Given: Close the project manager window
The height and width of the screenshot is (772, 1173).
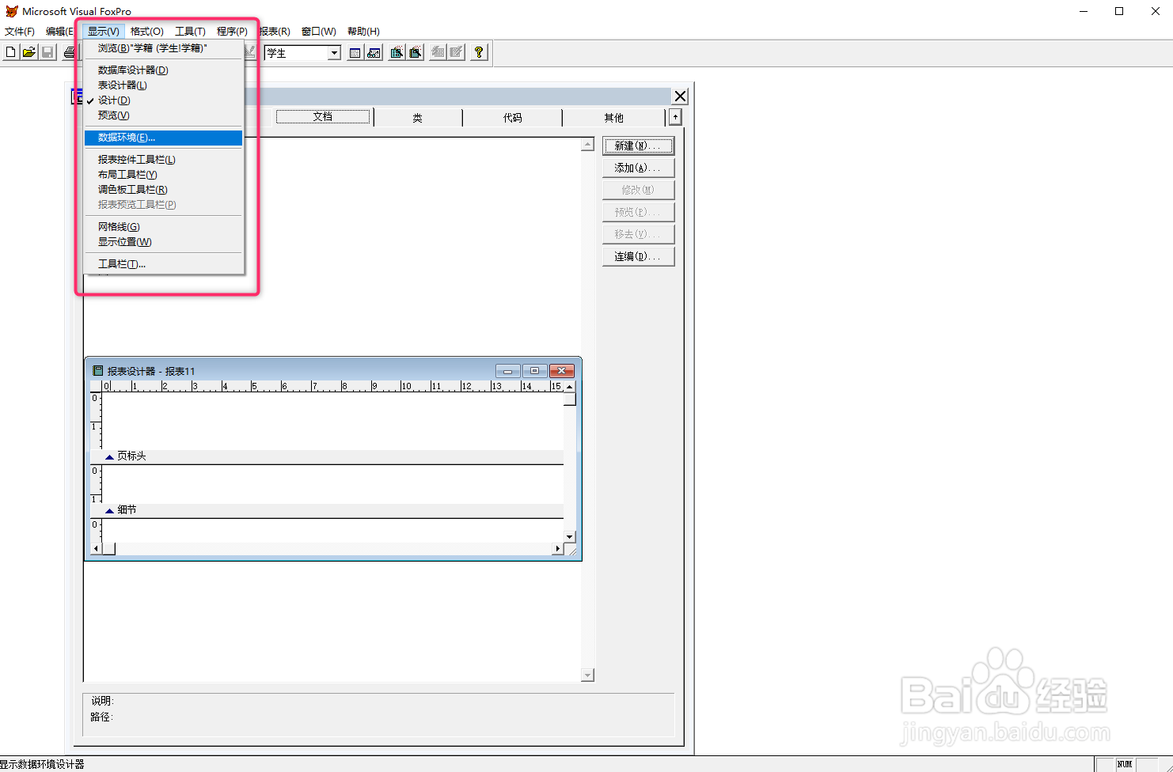Looking at the screenshot, I should click(680, 96).
